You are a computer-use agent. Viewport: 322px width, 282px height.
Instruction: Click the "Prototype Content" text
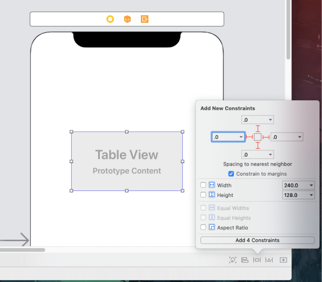[127, 171]
